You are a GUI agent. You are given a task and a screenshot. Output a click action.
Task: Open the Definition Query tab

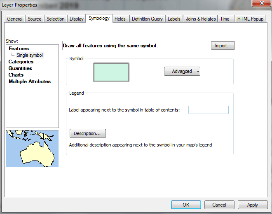coord(147,19)
